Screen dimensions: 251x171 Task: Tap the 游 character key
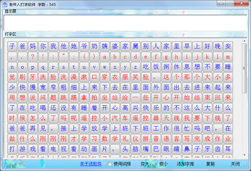23,149
